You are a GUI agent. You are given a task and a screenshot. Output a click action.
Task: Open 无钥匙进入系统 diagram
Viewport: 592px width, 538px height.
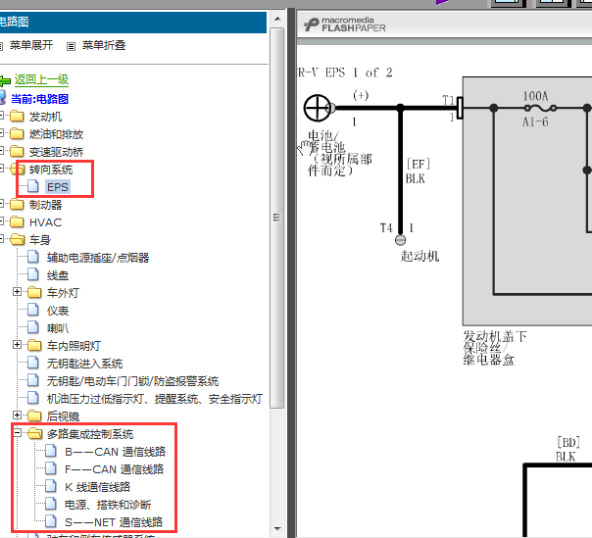click(x=84, y=364)
